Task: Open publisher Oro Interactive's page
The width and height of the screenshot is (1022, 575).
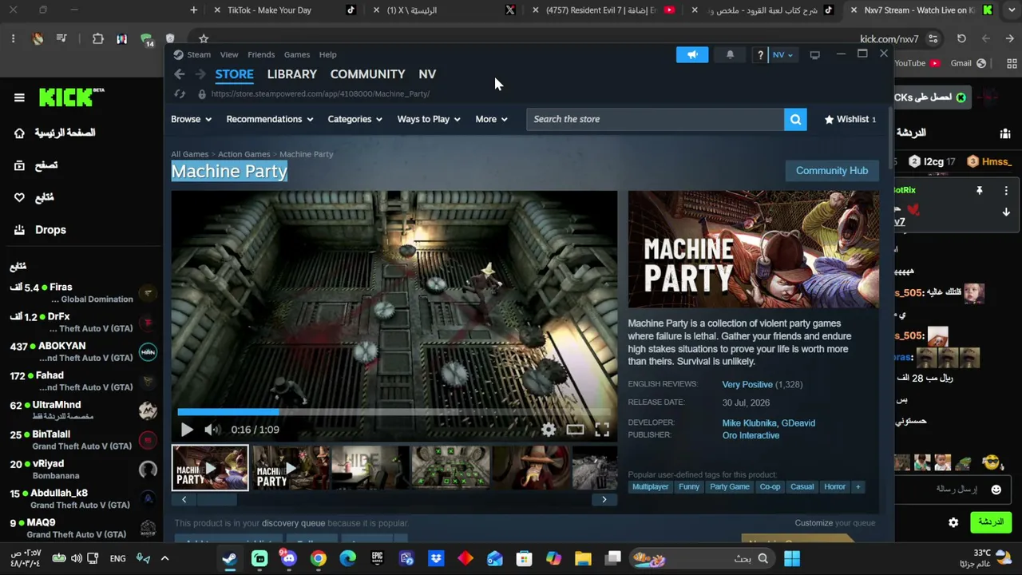Action: pyautogui.click(x=751, y=435)
